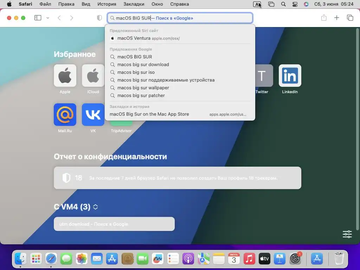Open Calendar from the Dock
360x270 pixels.
click(x=234, y=259)
